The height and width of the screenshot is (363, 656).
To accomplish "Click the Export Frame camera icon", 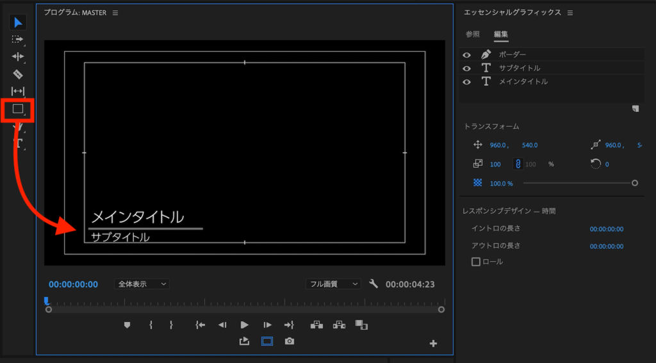I will pos(290,341).
